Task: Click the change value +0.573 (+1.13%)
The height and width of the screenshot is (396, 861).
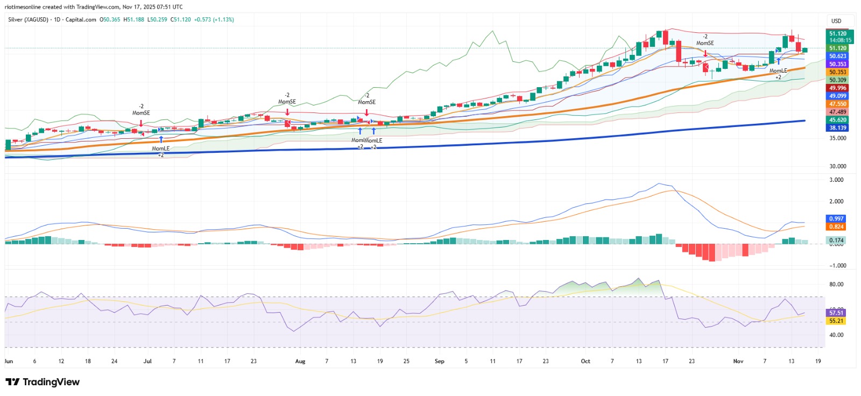Action: point(214,19)
